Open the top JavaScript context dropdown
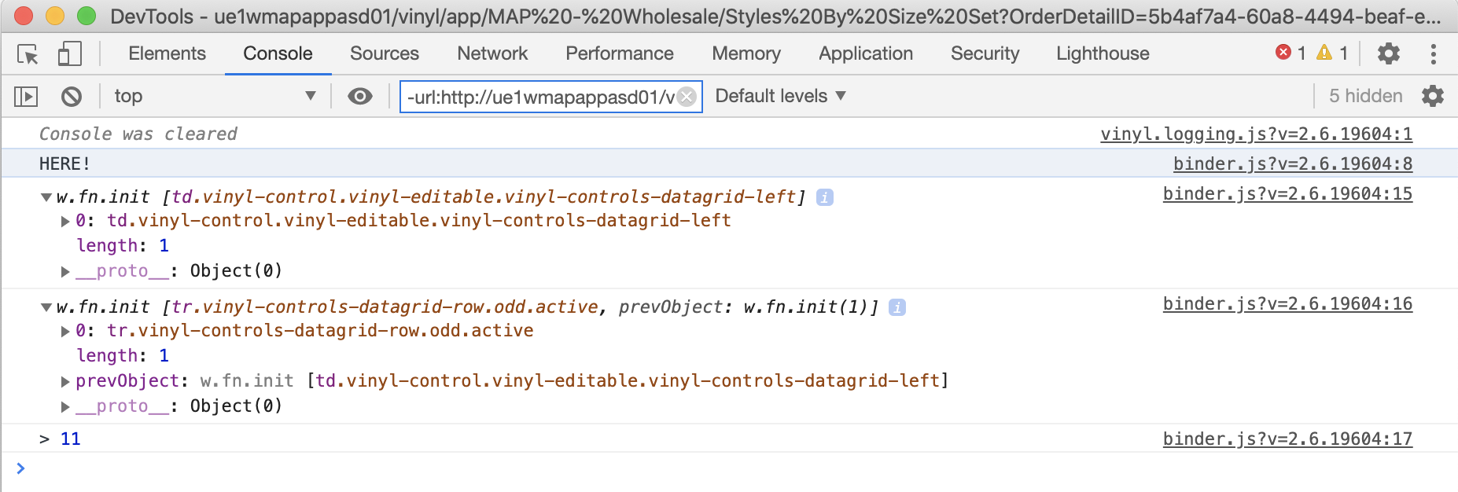Viewport: 1458px width, 492px height. (x=214, y=97)
